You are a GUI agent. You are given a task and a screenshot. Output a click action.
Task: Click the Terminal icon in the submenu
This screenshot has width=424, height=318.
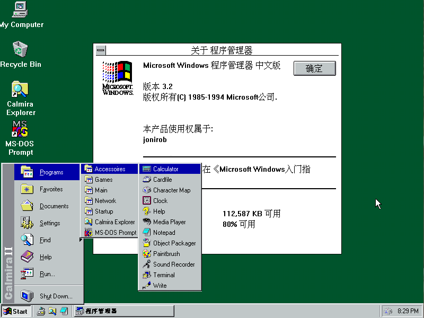(147, 275)
